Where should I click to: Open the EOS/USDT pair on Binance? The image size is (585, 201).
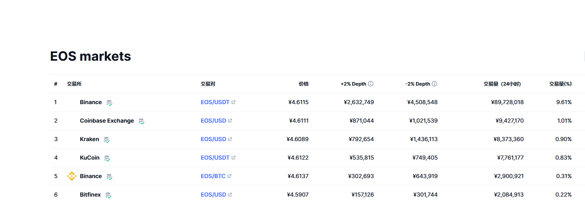(x=215, y=102)
